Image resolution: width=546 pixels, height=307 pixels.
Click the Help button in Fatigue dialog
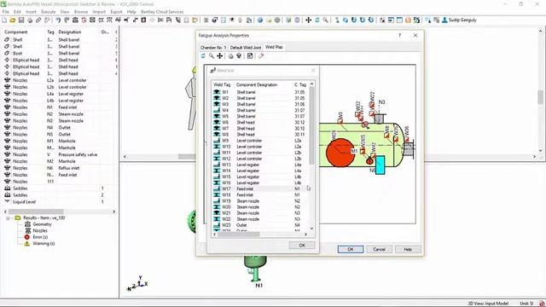[408, 249]
